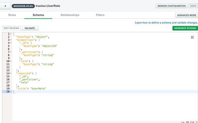This screenshot has width=198, height=123.
Task: Fold the role block on line 10
Action: pyautogui.click(x=11, y=61)
